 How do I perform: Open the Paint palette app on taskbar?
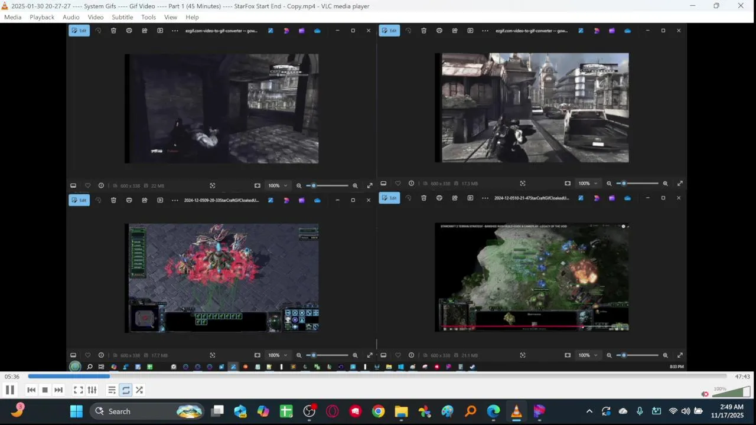tap(447, 411)
